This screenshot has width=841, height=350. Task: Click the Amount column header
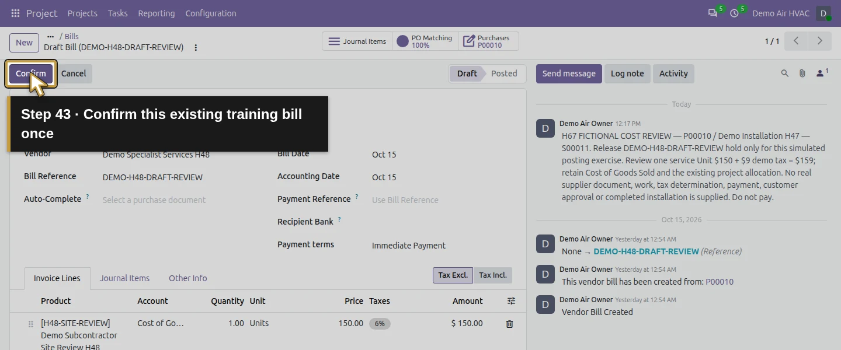(467, 301)
